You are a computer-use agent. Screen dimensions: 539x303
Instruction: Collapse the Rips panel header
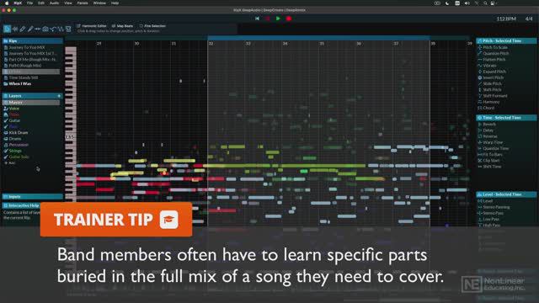click(x=33, y=41)
